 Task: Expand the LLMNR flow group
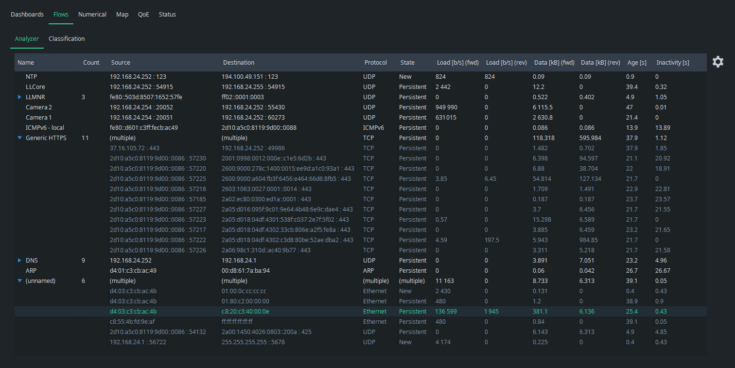coord(19,97)
